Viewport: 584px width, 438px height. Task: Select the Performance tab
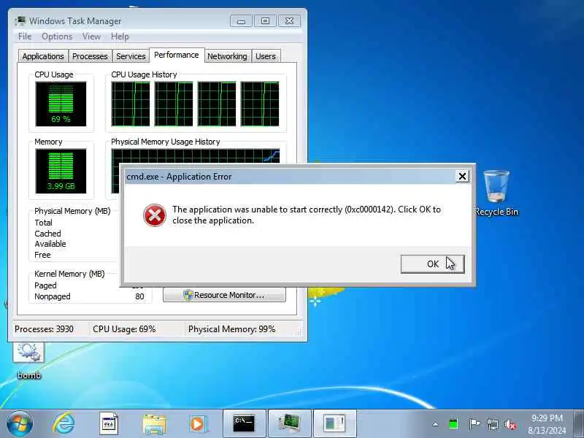click(177, 55)
